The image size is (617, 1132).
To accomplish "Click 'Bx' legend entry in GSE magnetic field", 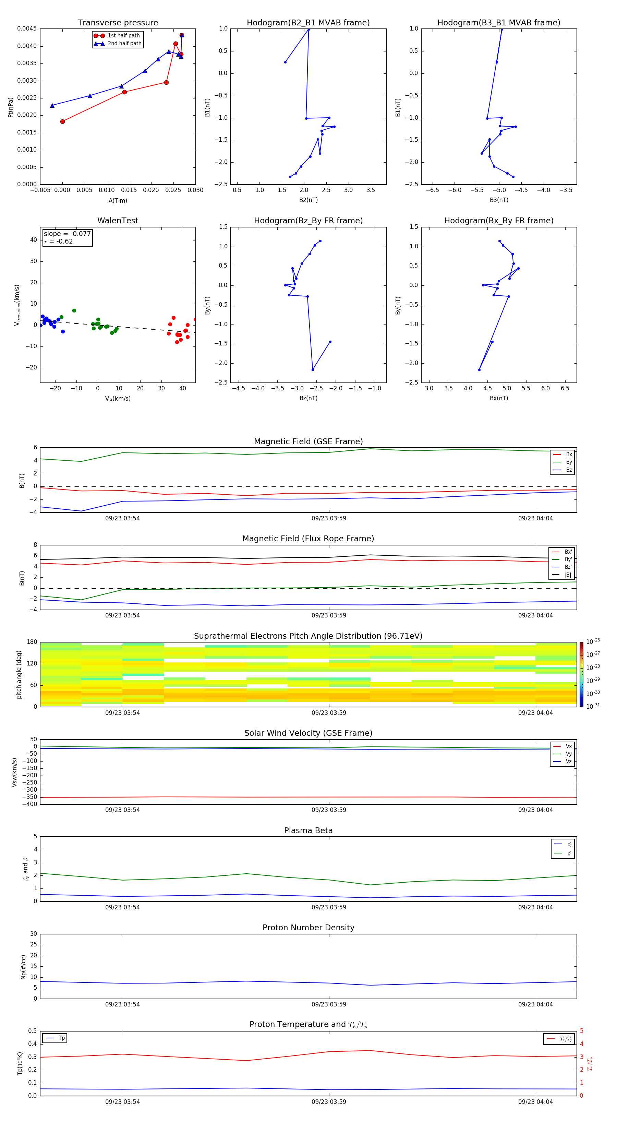I will (x=562, y=455).
